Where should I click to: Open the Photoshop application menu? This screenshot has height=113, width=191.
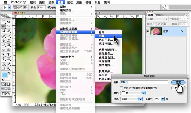(x=19, y=2)
